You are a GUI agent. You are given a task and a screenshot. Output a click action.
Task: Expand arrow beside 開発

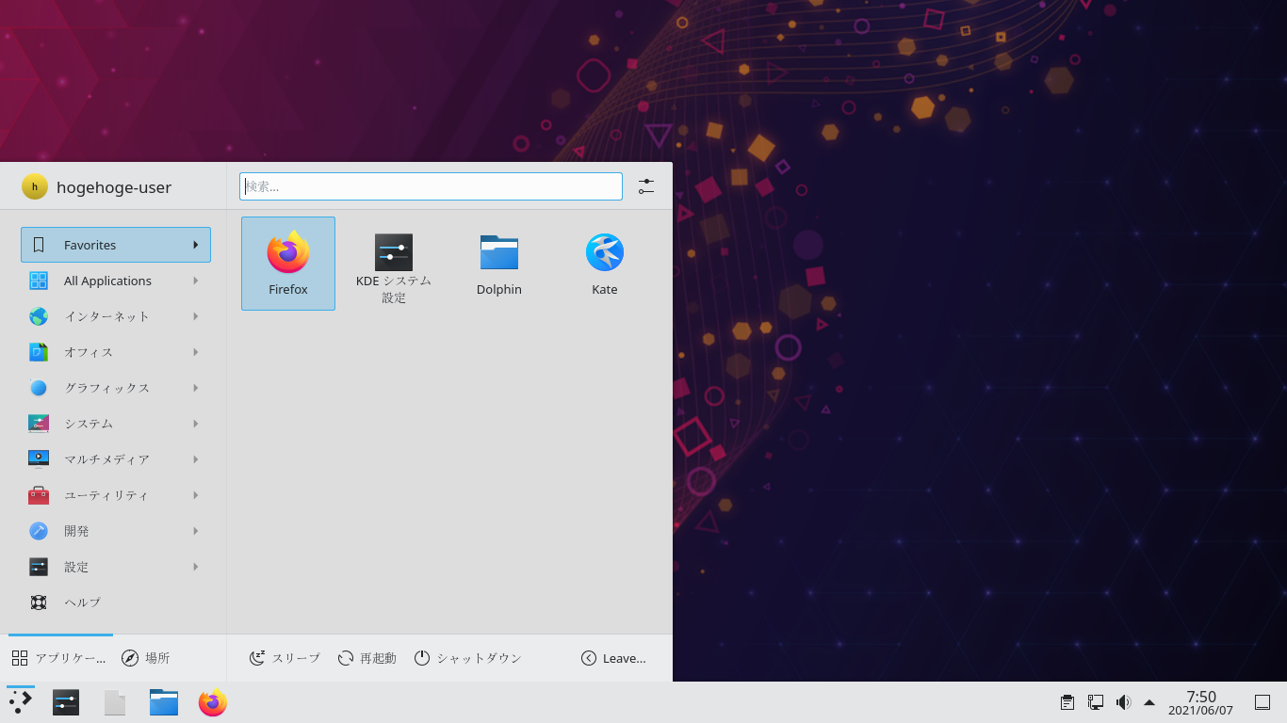click(x=196, y=531)
